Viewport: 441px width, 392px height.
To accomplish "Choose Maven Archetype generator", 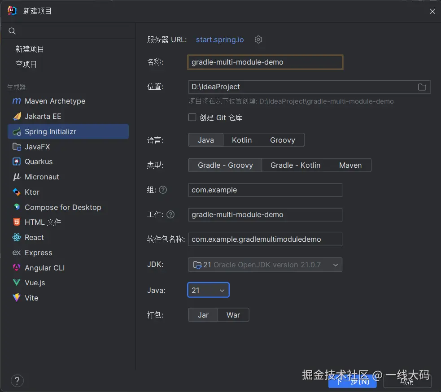I will (68, 101).
